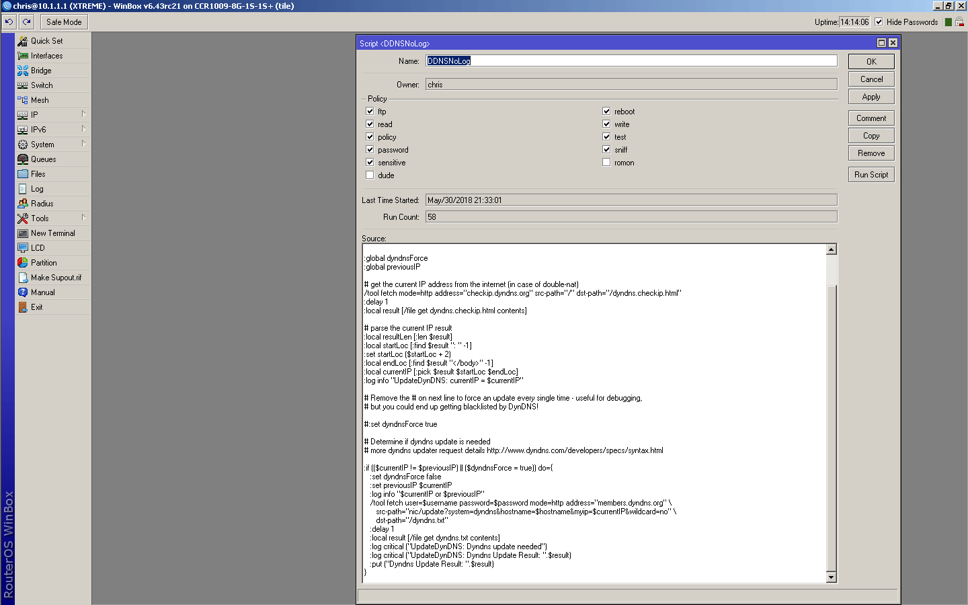Open the Manual help icon
The width and height of the screenshot is (968, 605).
pos(23,292)
